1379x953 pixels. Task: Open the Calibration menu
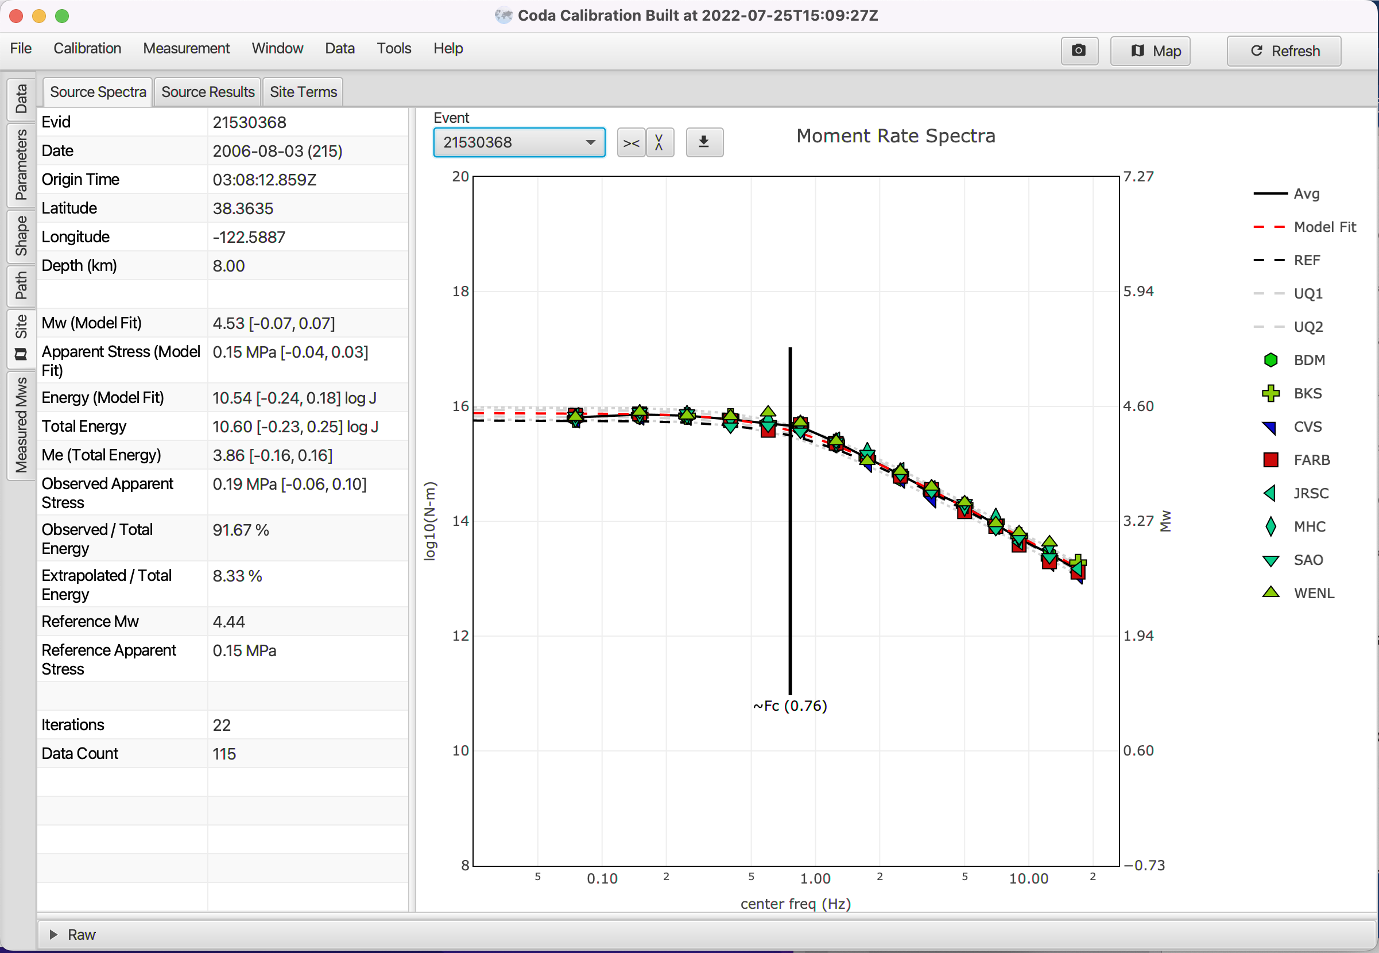tap(87, 48)
